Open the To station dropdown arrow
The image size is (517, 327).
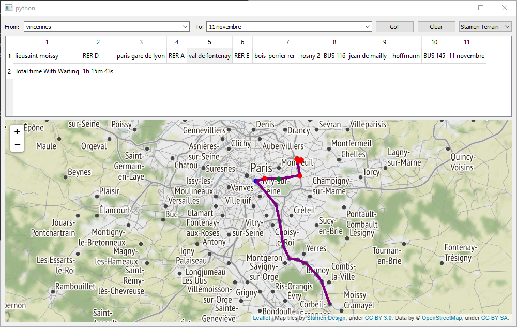(x=367, y=27)
